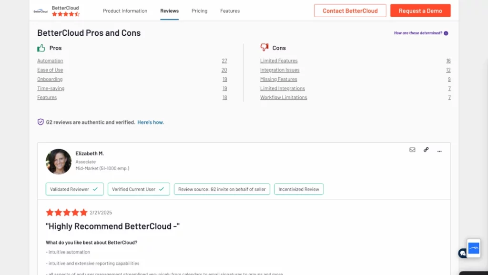Image resolution: width=488 pixels, height=275 pixels.
Task: Click the Validated Reviewer badge
Action: 75,189
